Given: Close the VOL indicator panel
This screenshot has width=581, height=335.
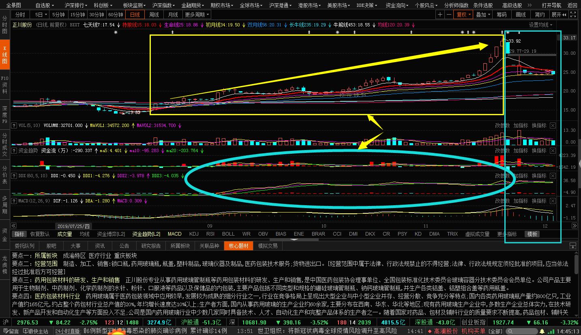Looking at the screenshot, I should [x=553, y=126].
